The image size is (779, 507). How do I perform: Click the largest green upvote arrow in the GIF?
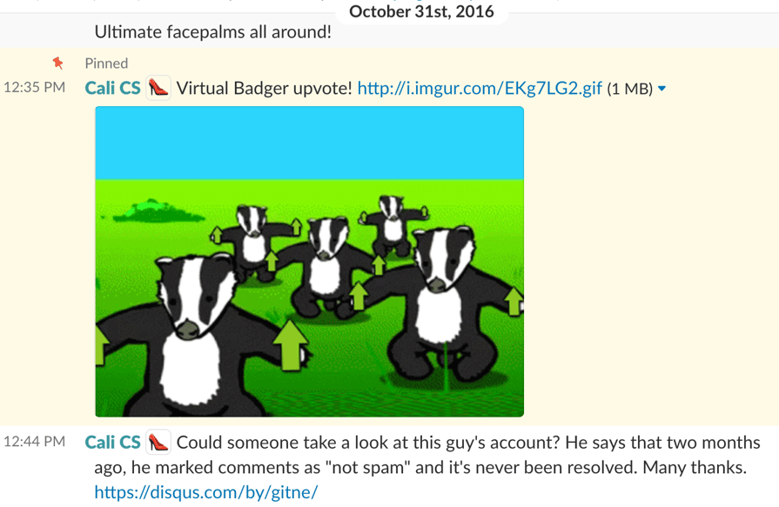click(290, 345)
